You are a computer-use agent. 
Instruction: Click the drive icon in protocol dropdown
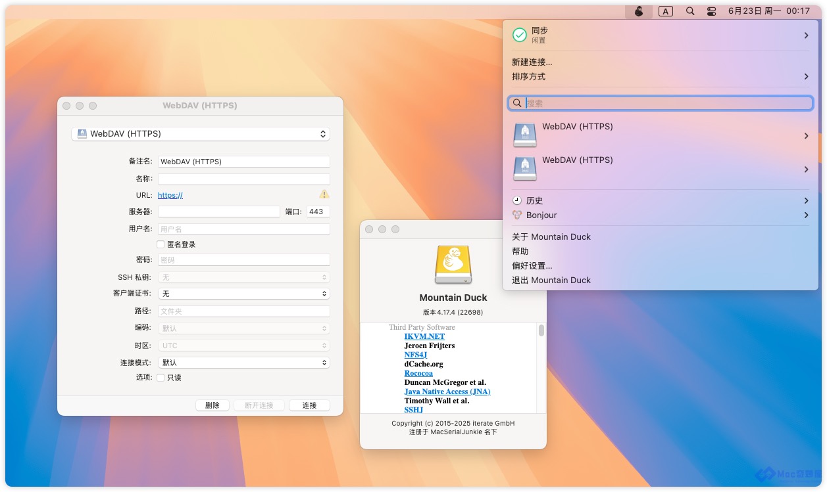pos(82,133)
